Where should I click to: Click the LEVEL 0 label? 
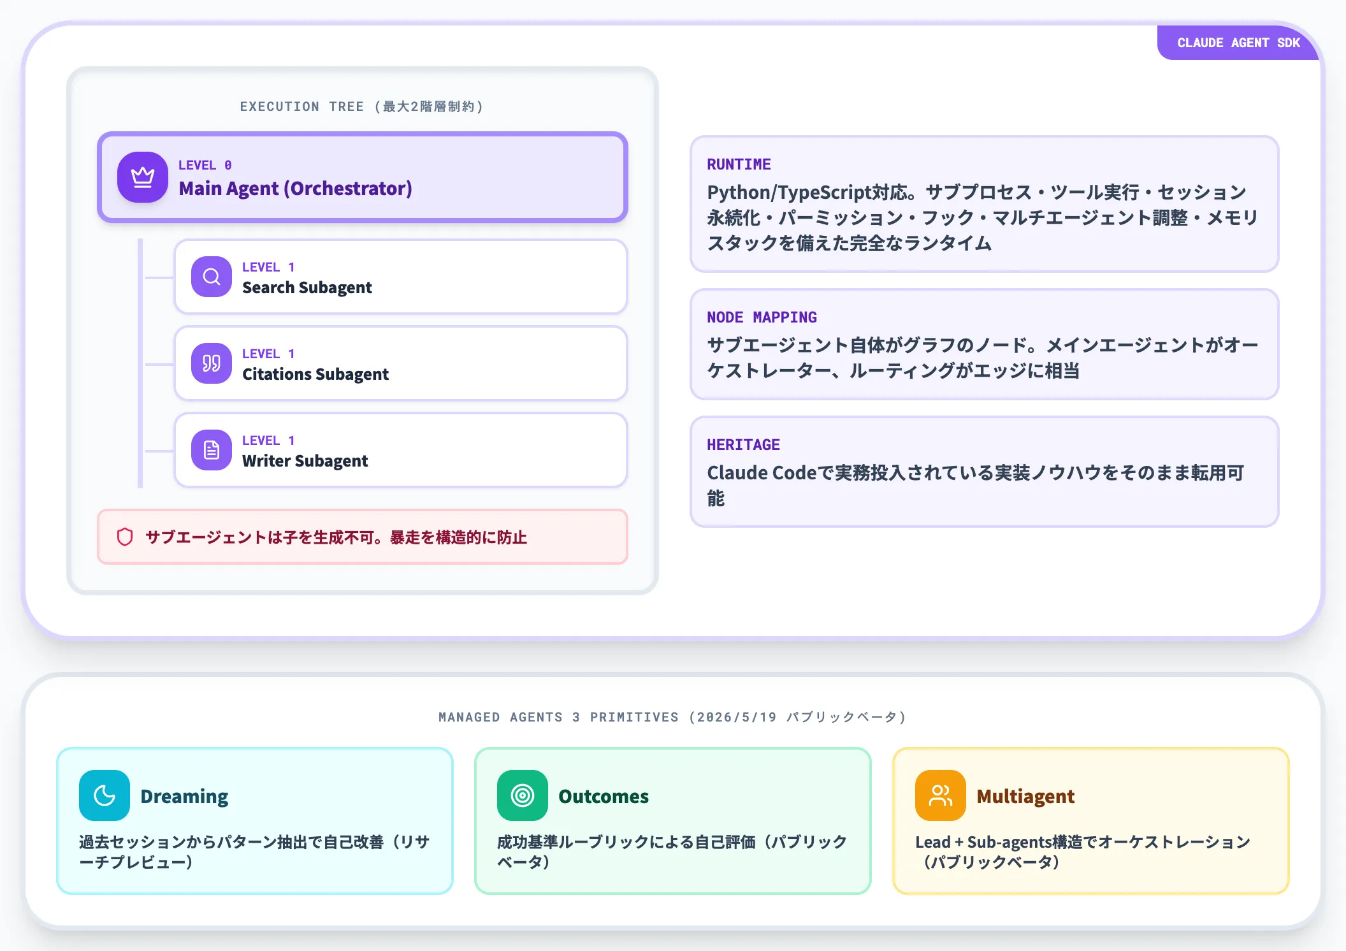[205, 165]
